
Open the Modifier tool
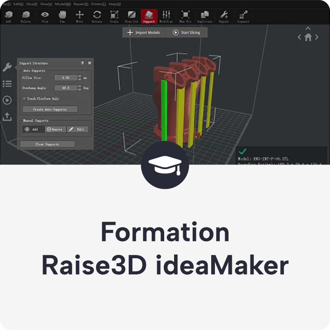click(x=166, y=16)
